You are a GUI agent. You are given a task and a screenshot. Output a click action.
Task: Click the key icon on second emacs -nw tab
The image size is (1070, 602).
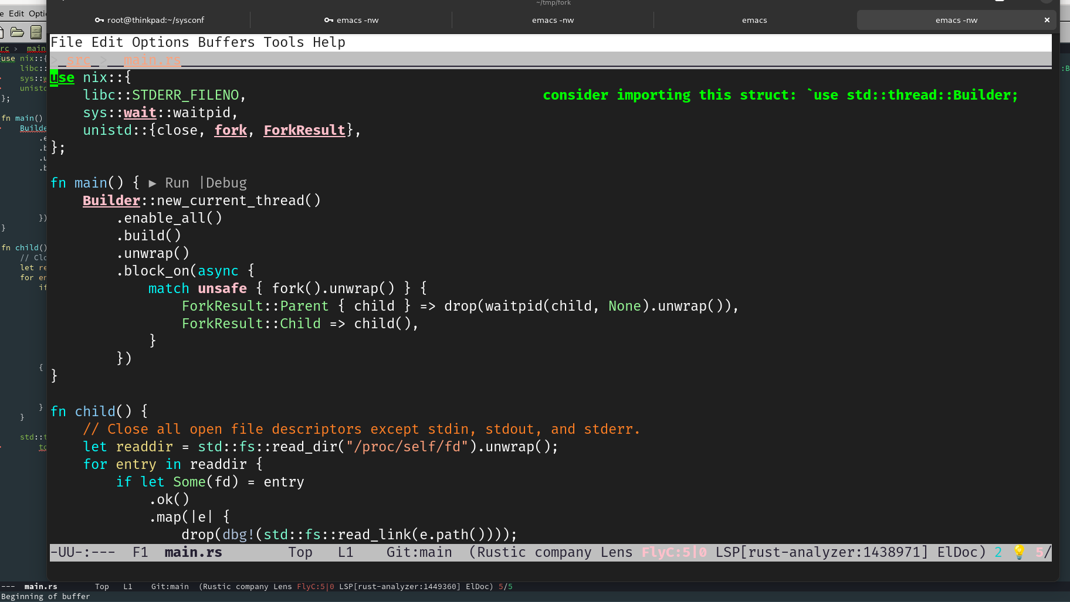[329, 20]
